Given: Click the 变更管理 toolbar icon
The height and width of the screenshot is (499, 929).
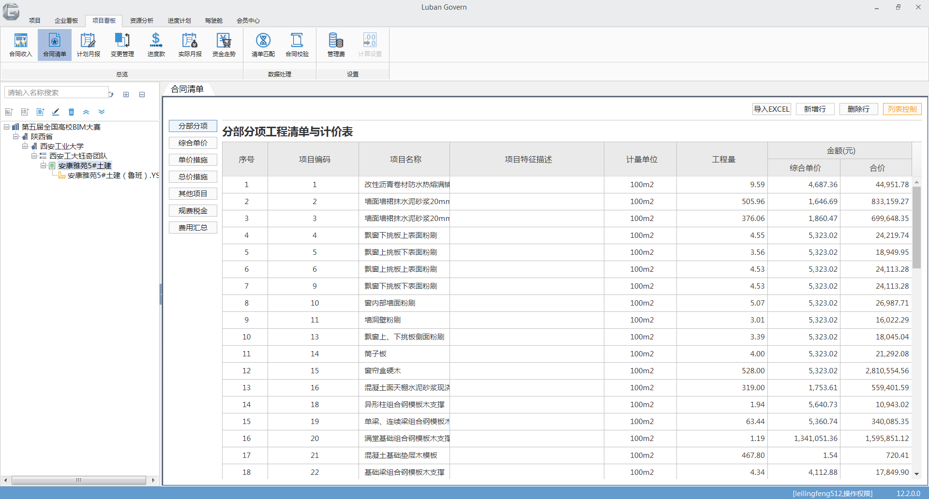Looking at the screenshot, I should pyautogui.click(x=122, y=44).
